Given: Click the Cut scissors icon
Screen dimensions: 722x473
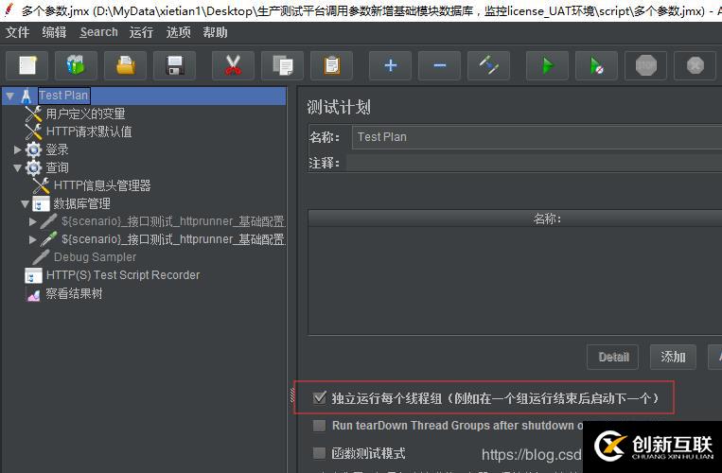Looking at the screenshot, I should 233,65.
